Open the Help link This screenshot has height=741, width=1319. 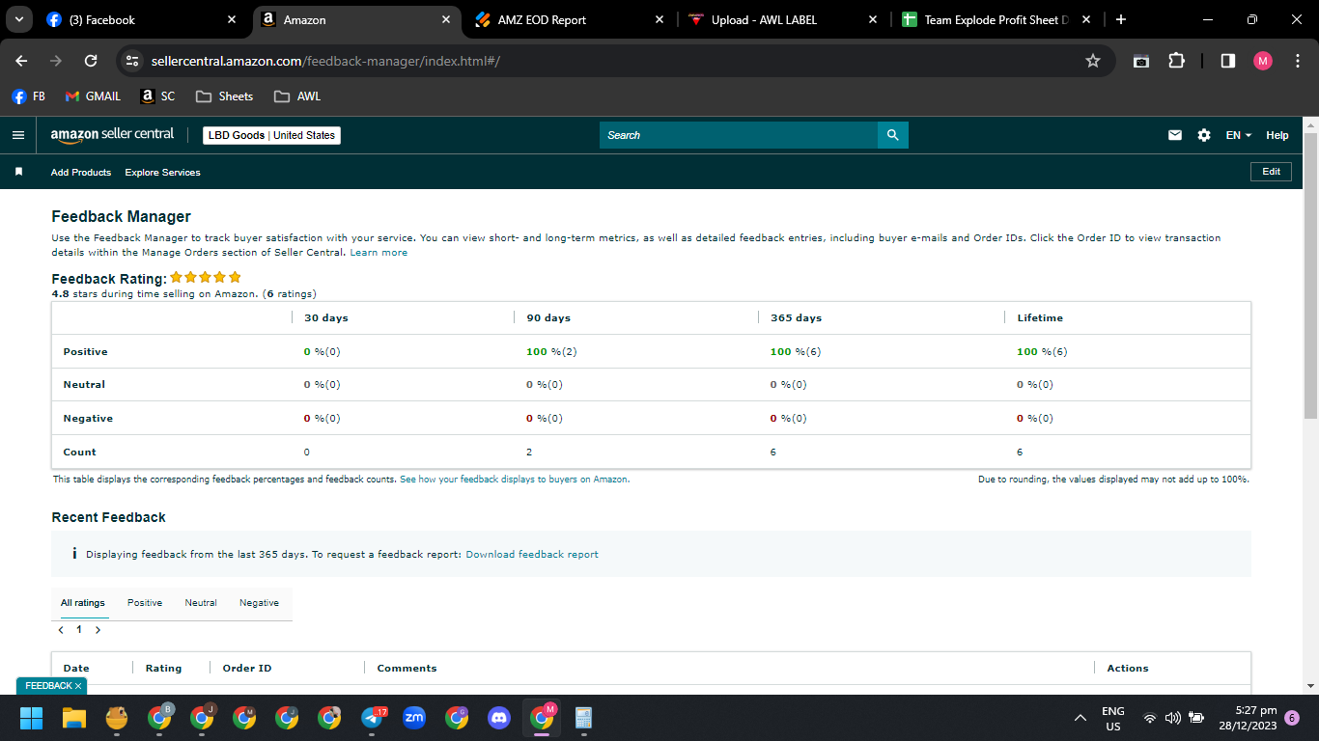pos(1277,135)
